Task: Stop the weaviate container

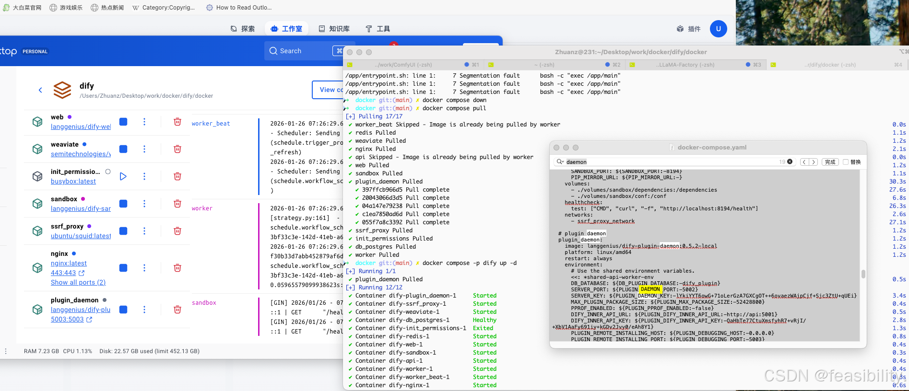Action: pyautogui.click(x=123, y=149)
